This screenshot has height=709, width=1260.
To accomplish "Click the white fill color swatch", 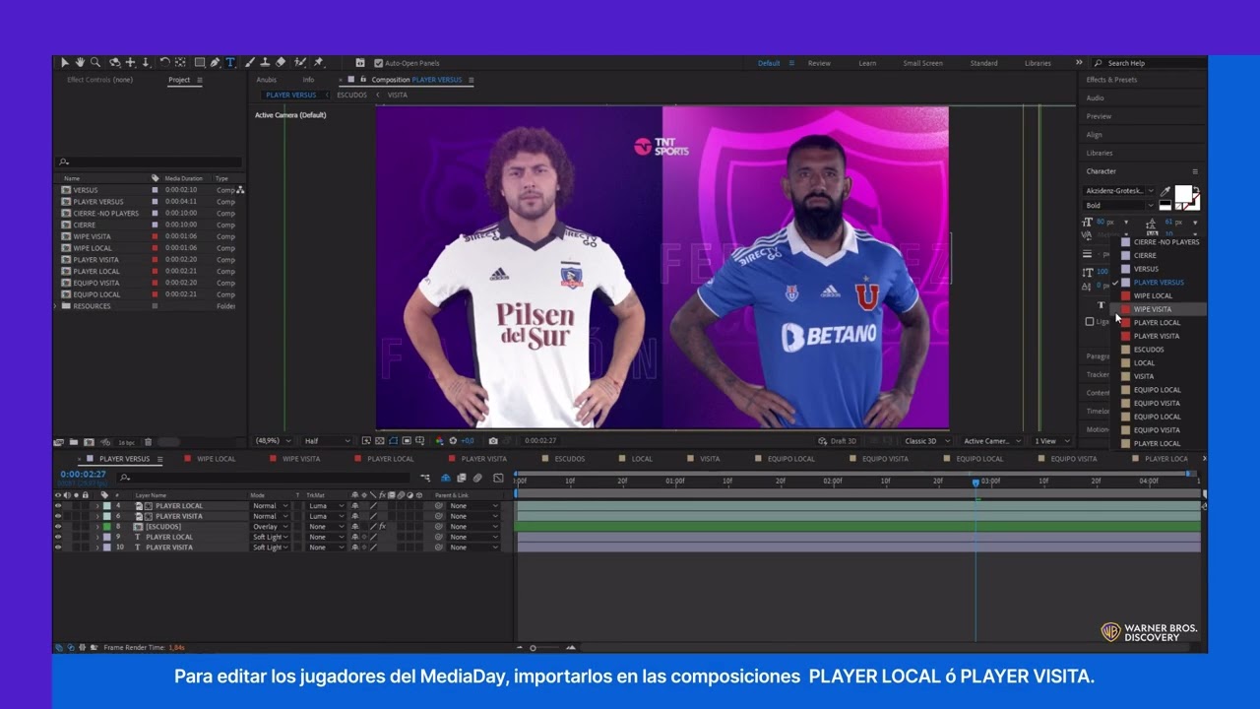I will 1182,193.
